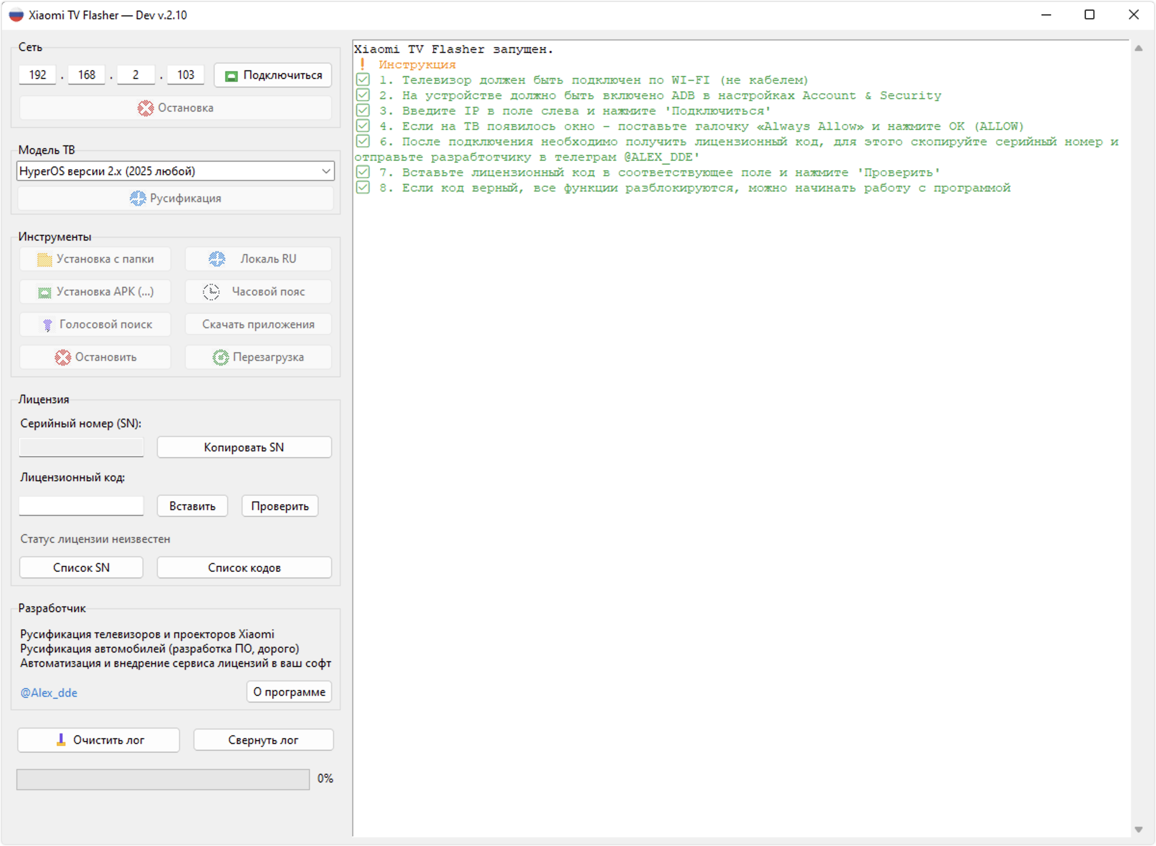
Task: Click the microphone icon on Голосовой поиск
Action: 47,325
